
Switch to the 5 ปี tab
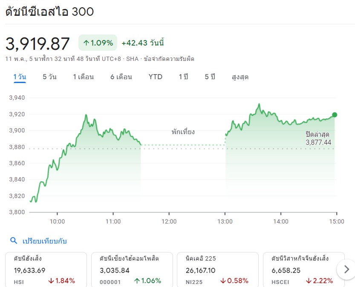[x=210, y=77]
